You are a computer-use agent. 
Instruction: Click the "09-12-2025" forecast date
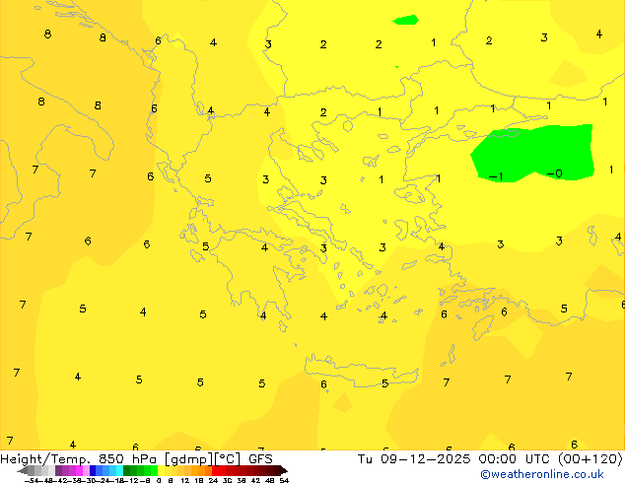tap(425, 459)
